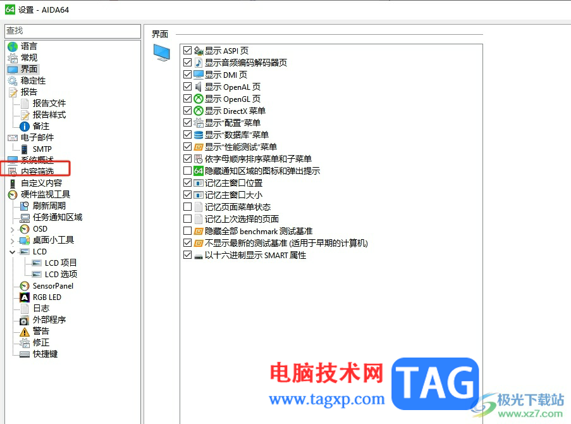Select 任务通知区域 in the tree
This screenshot has height=424, width=571.
(x=58, y=218)
